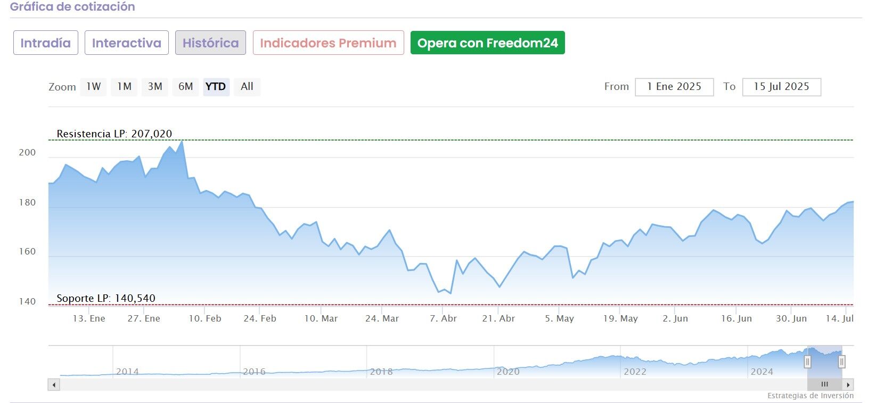Click the scrollbar left arrow
876x403 pixels.
click(53, 384)
